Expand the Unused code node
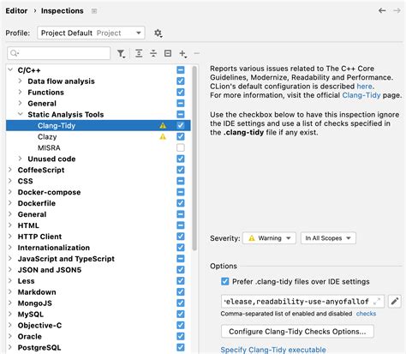 (x=20, y=159)
